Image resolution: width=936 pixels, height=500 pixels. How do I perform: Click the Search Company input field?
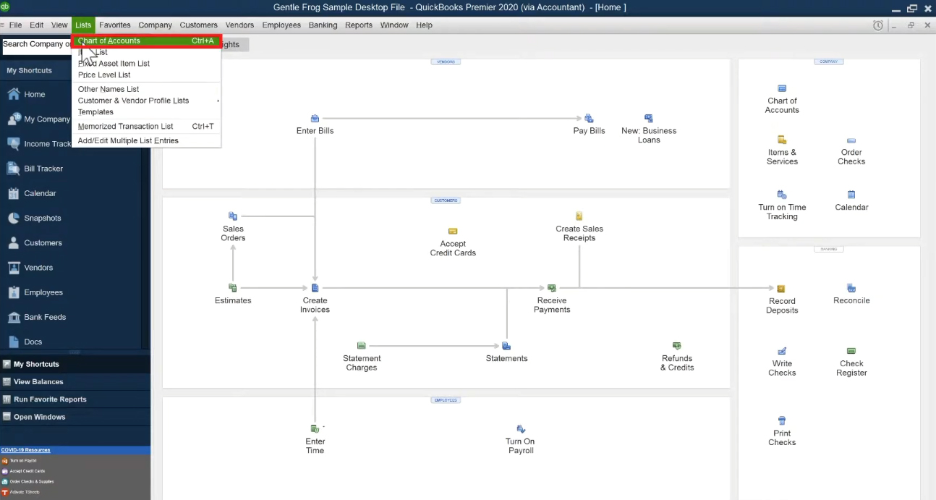(x=36, y=45)
